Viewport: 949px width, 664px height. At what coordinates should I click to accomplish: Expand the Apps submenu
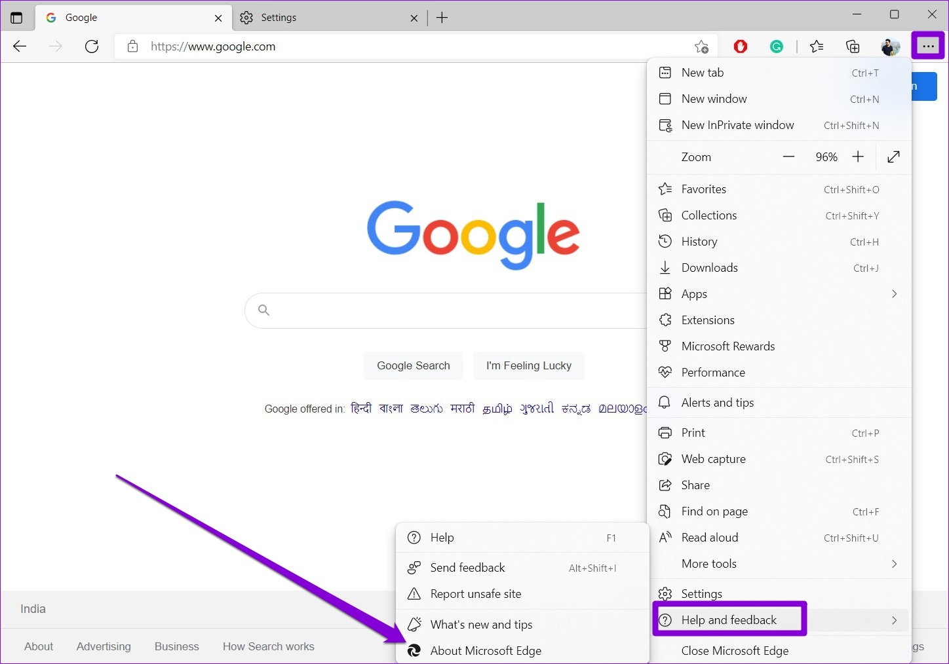779,294
